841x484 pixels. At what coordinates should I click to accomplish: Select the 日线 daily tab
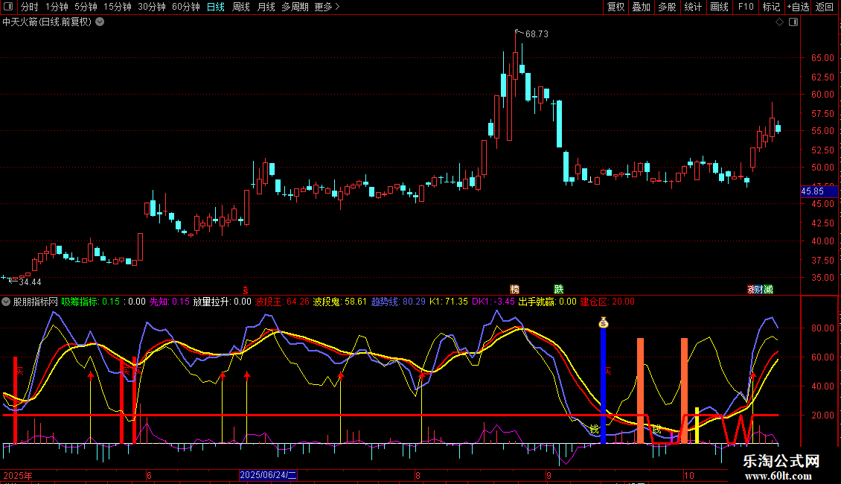tap(216, 7)
